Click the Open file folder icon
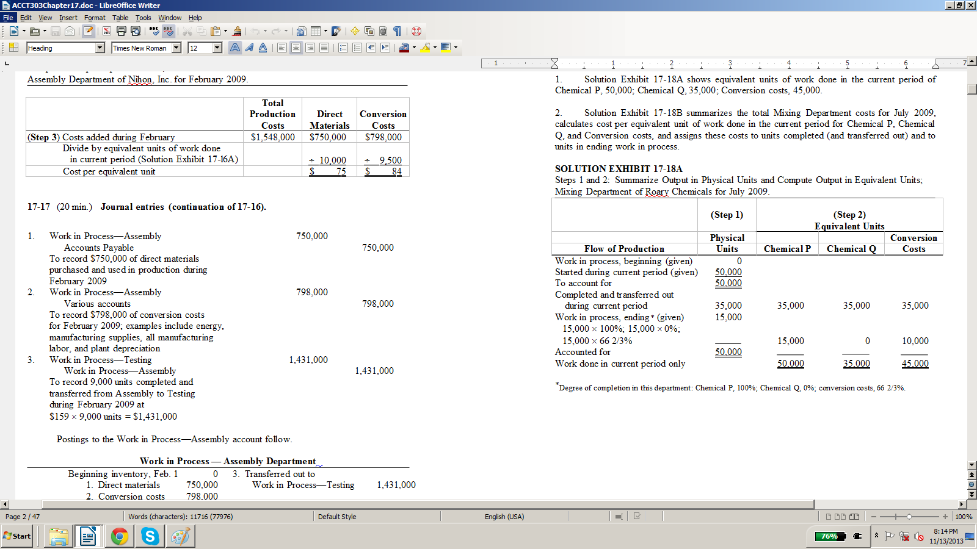 [35, 31]
